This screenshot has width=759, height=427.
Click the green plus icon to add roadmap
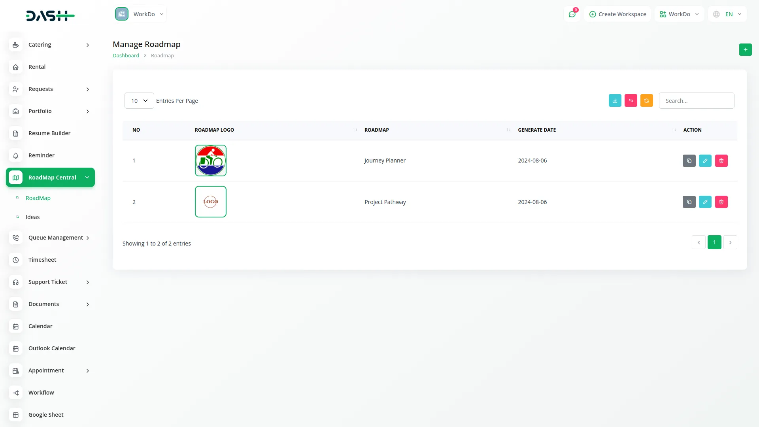coord(746,49)
